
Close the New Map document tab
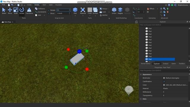click(12, 22)
